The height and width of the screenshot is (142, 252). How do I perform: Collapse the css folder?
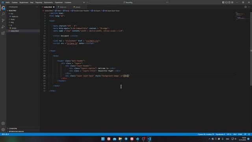pos(11,13)
